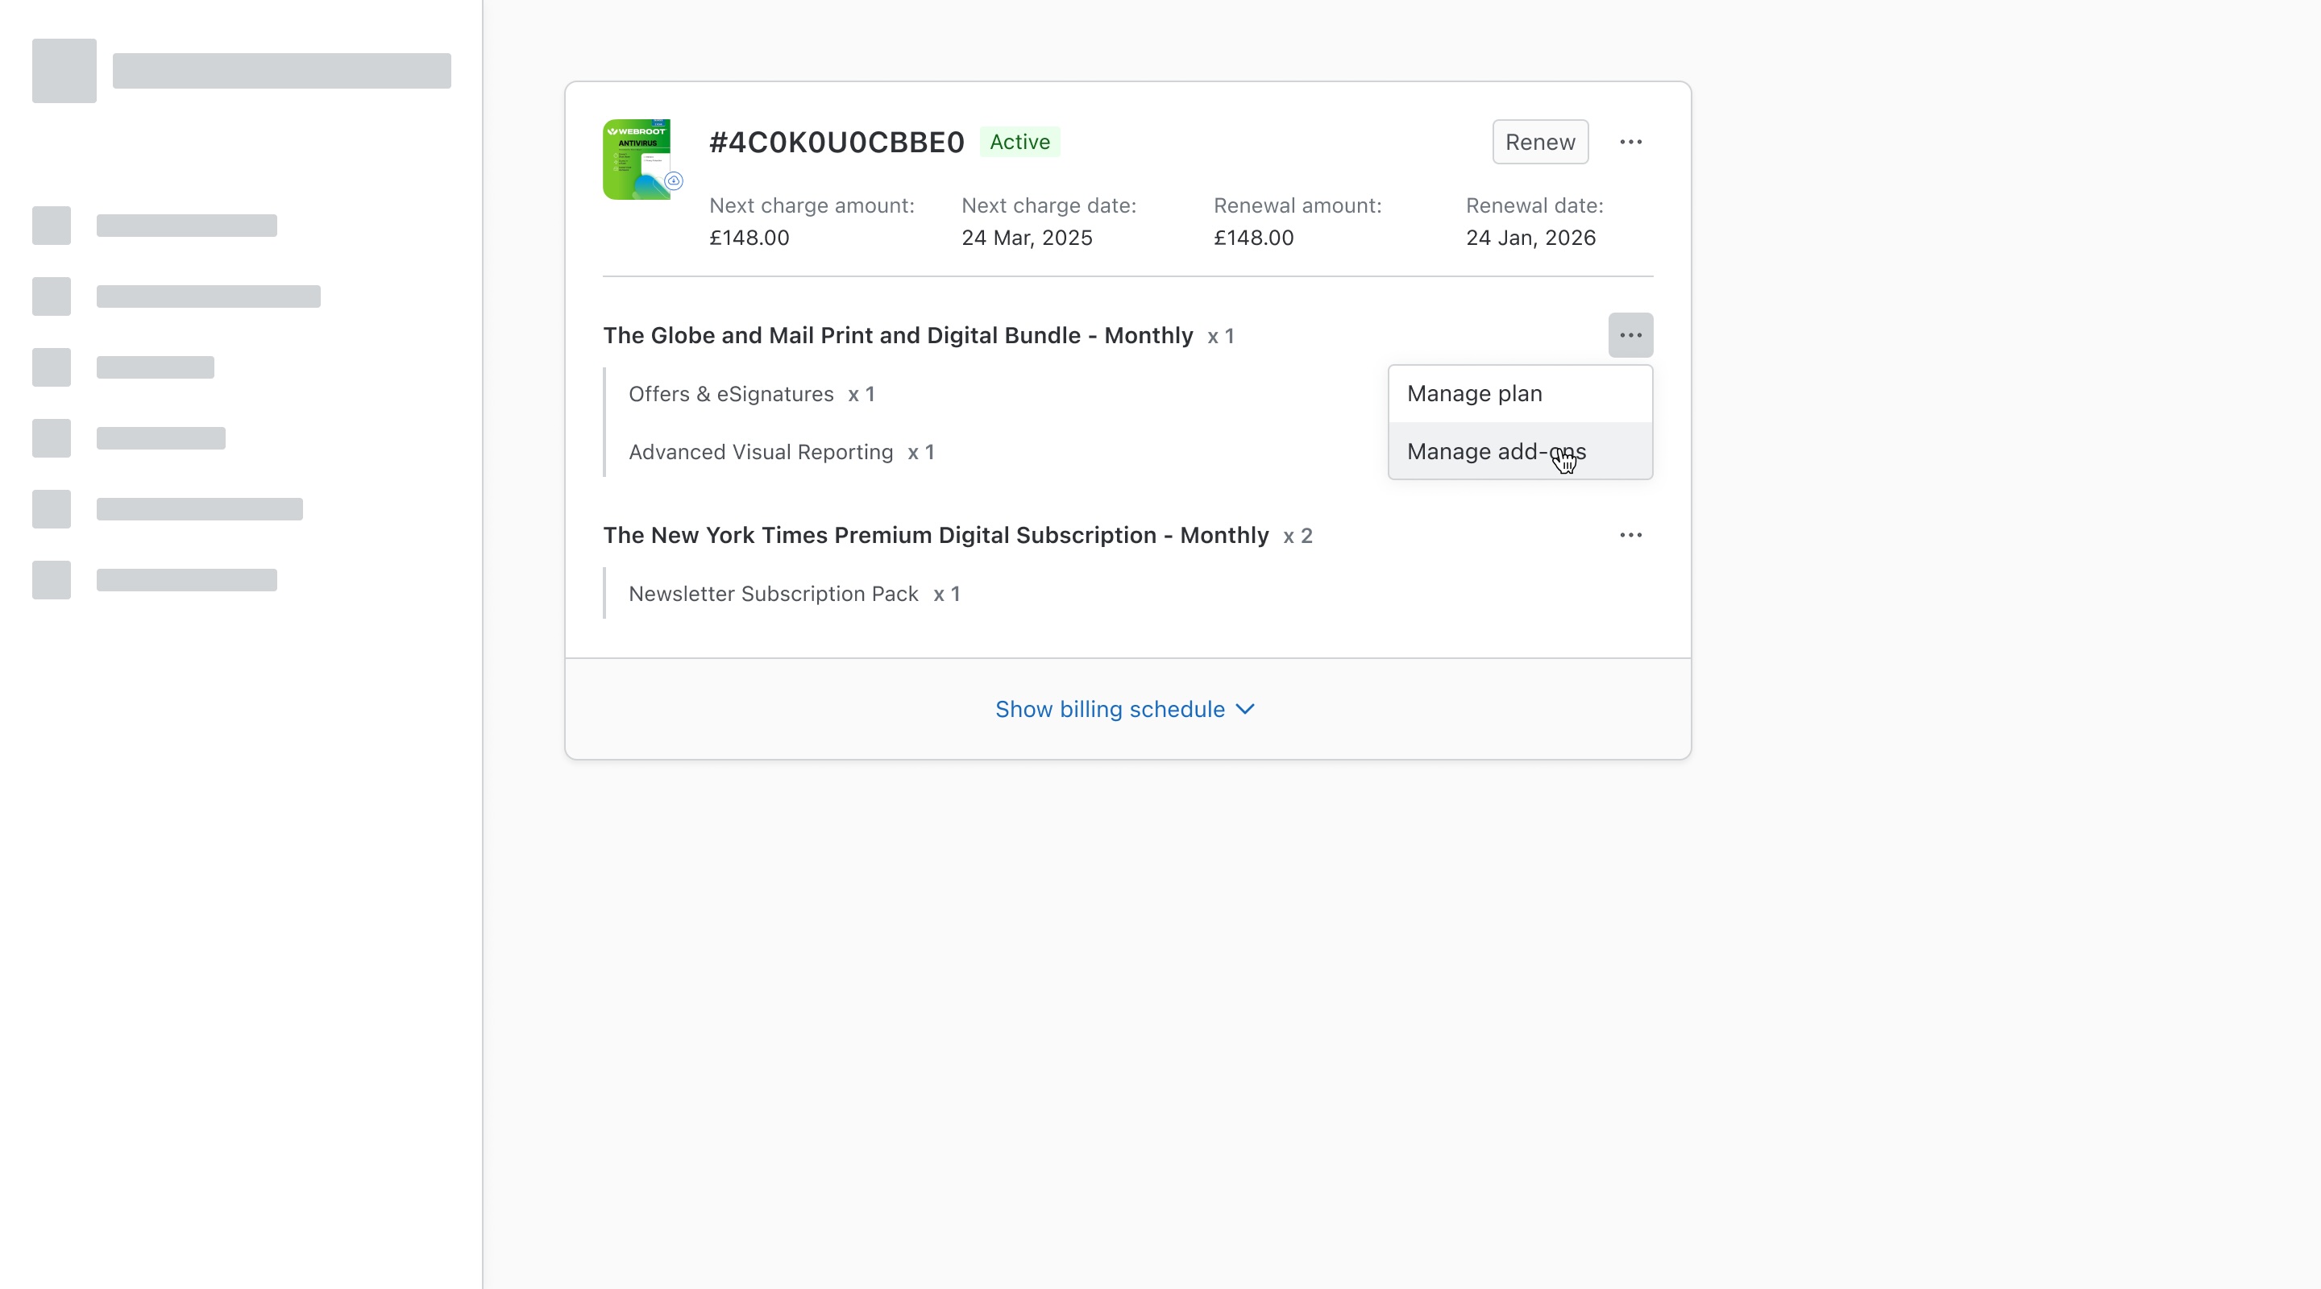Open subscription header more-options menu next to Renew
Screen dimensions: 2321x1289
point(1630,143)
